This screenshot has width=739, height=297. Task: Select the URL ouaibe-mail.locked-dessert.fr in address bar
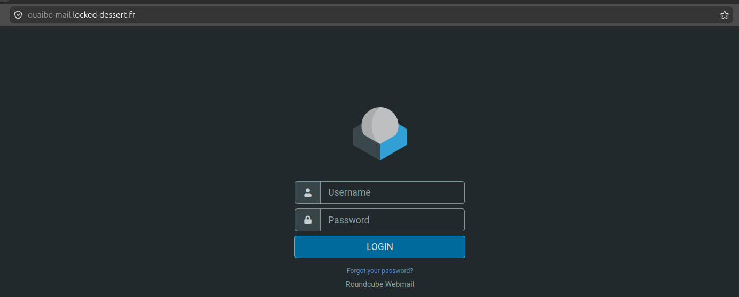(81, 15)
